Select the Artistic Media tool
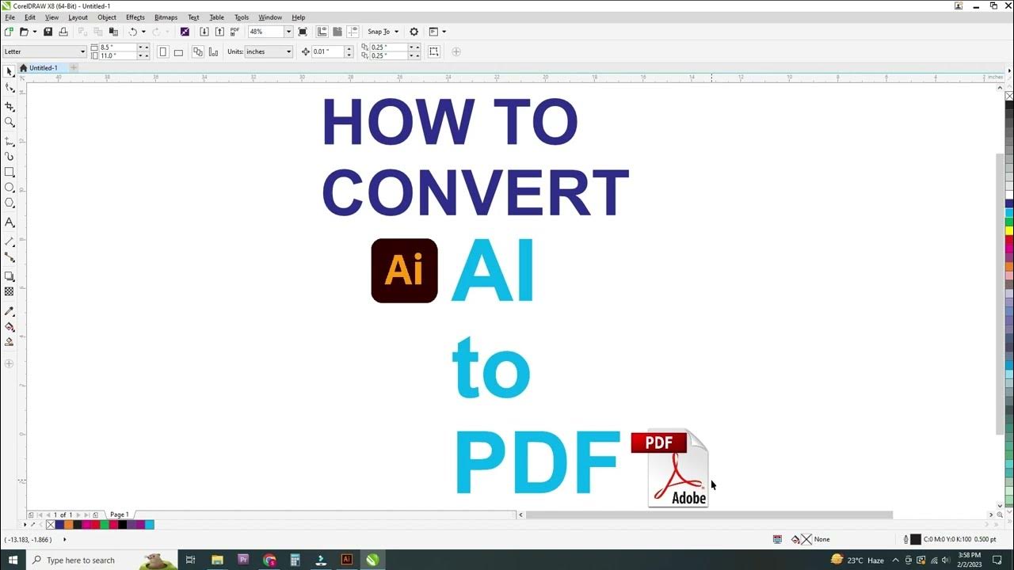The image size is (1014, 570). coord(10,157)
